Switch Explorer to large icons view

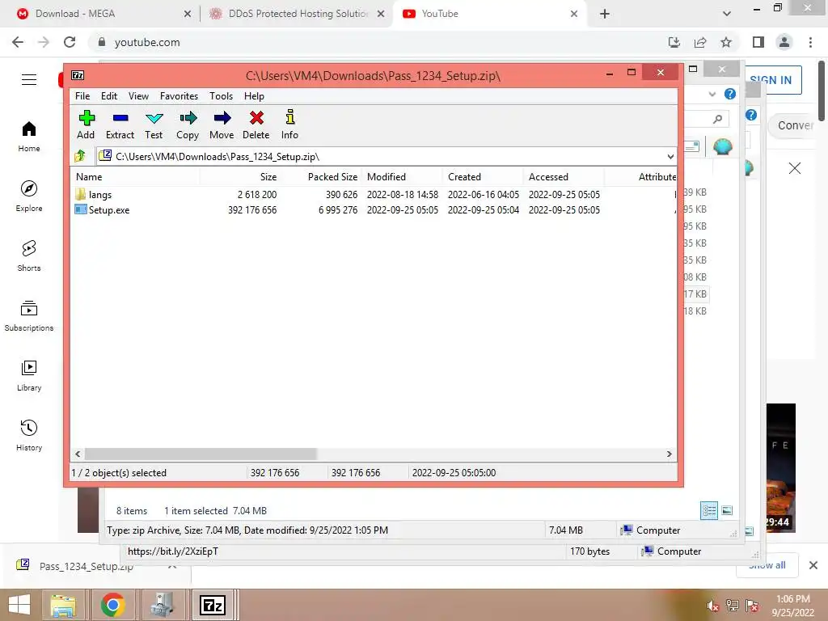pyautogui.click(x=727, y=510)
